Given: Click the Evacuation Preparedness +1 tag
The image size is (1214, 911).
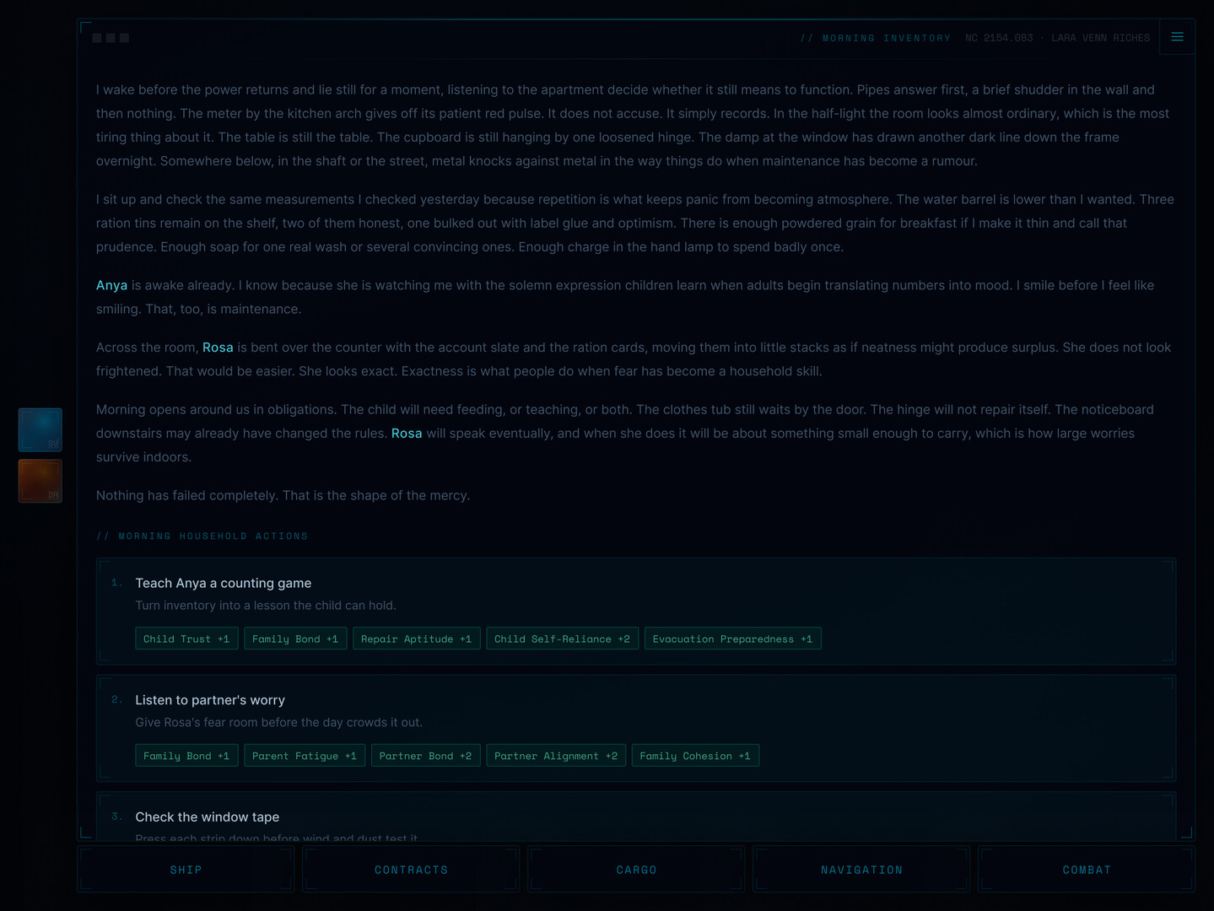Looking at the screenshot, I should [x=732, y=639].
